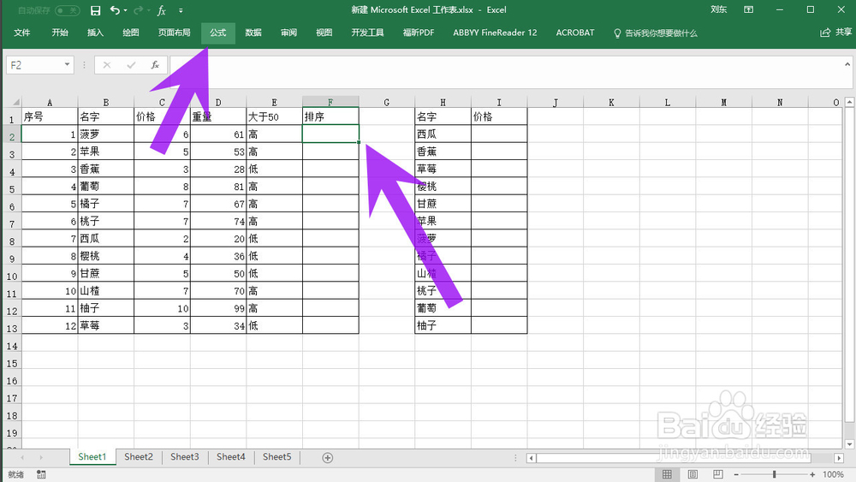Click the macro recording icon in status bar
This screenshot has width=856, height=482.
41,474
